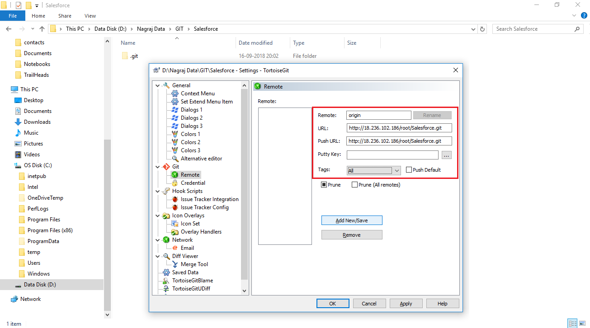Screen dimensions: 590x328
Task: Select Data Disk (D:) in navigation pane
Action: pos(40,285)
